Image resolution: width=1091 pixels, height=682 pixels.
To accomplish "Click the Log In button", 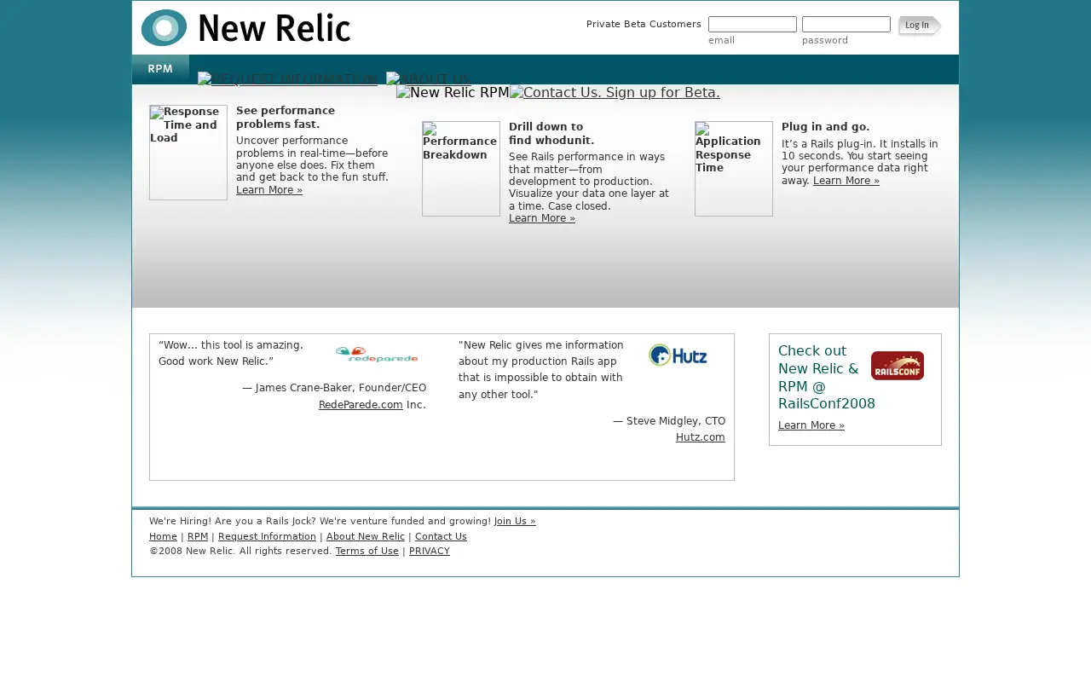I will [x=919, y=26].
